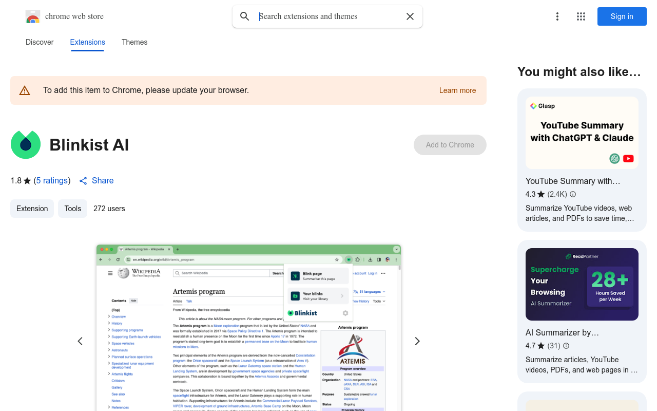Click the Chrome Web Store logo
The height and width of the screenshot is (411, 657).
[33, 16]
